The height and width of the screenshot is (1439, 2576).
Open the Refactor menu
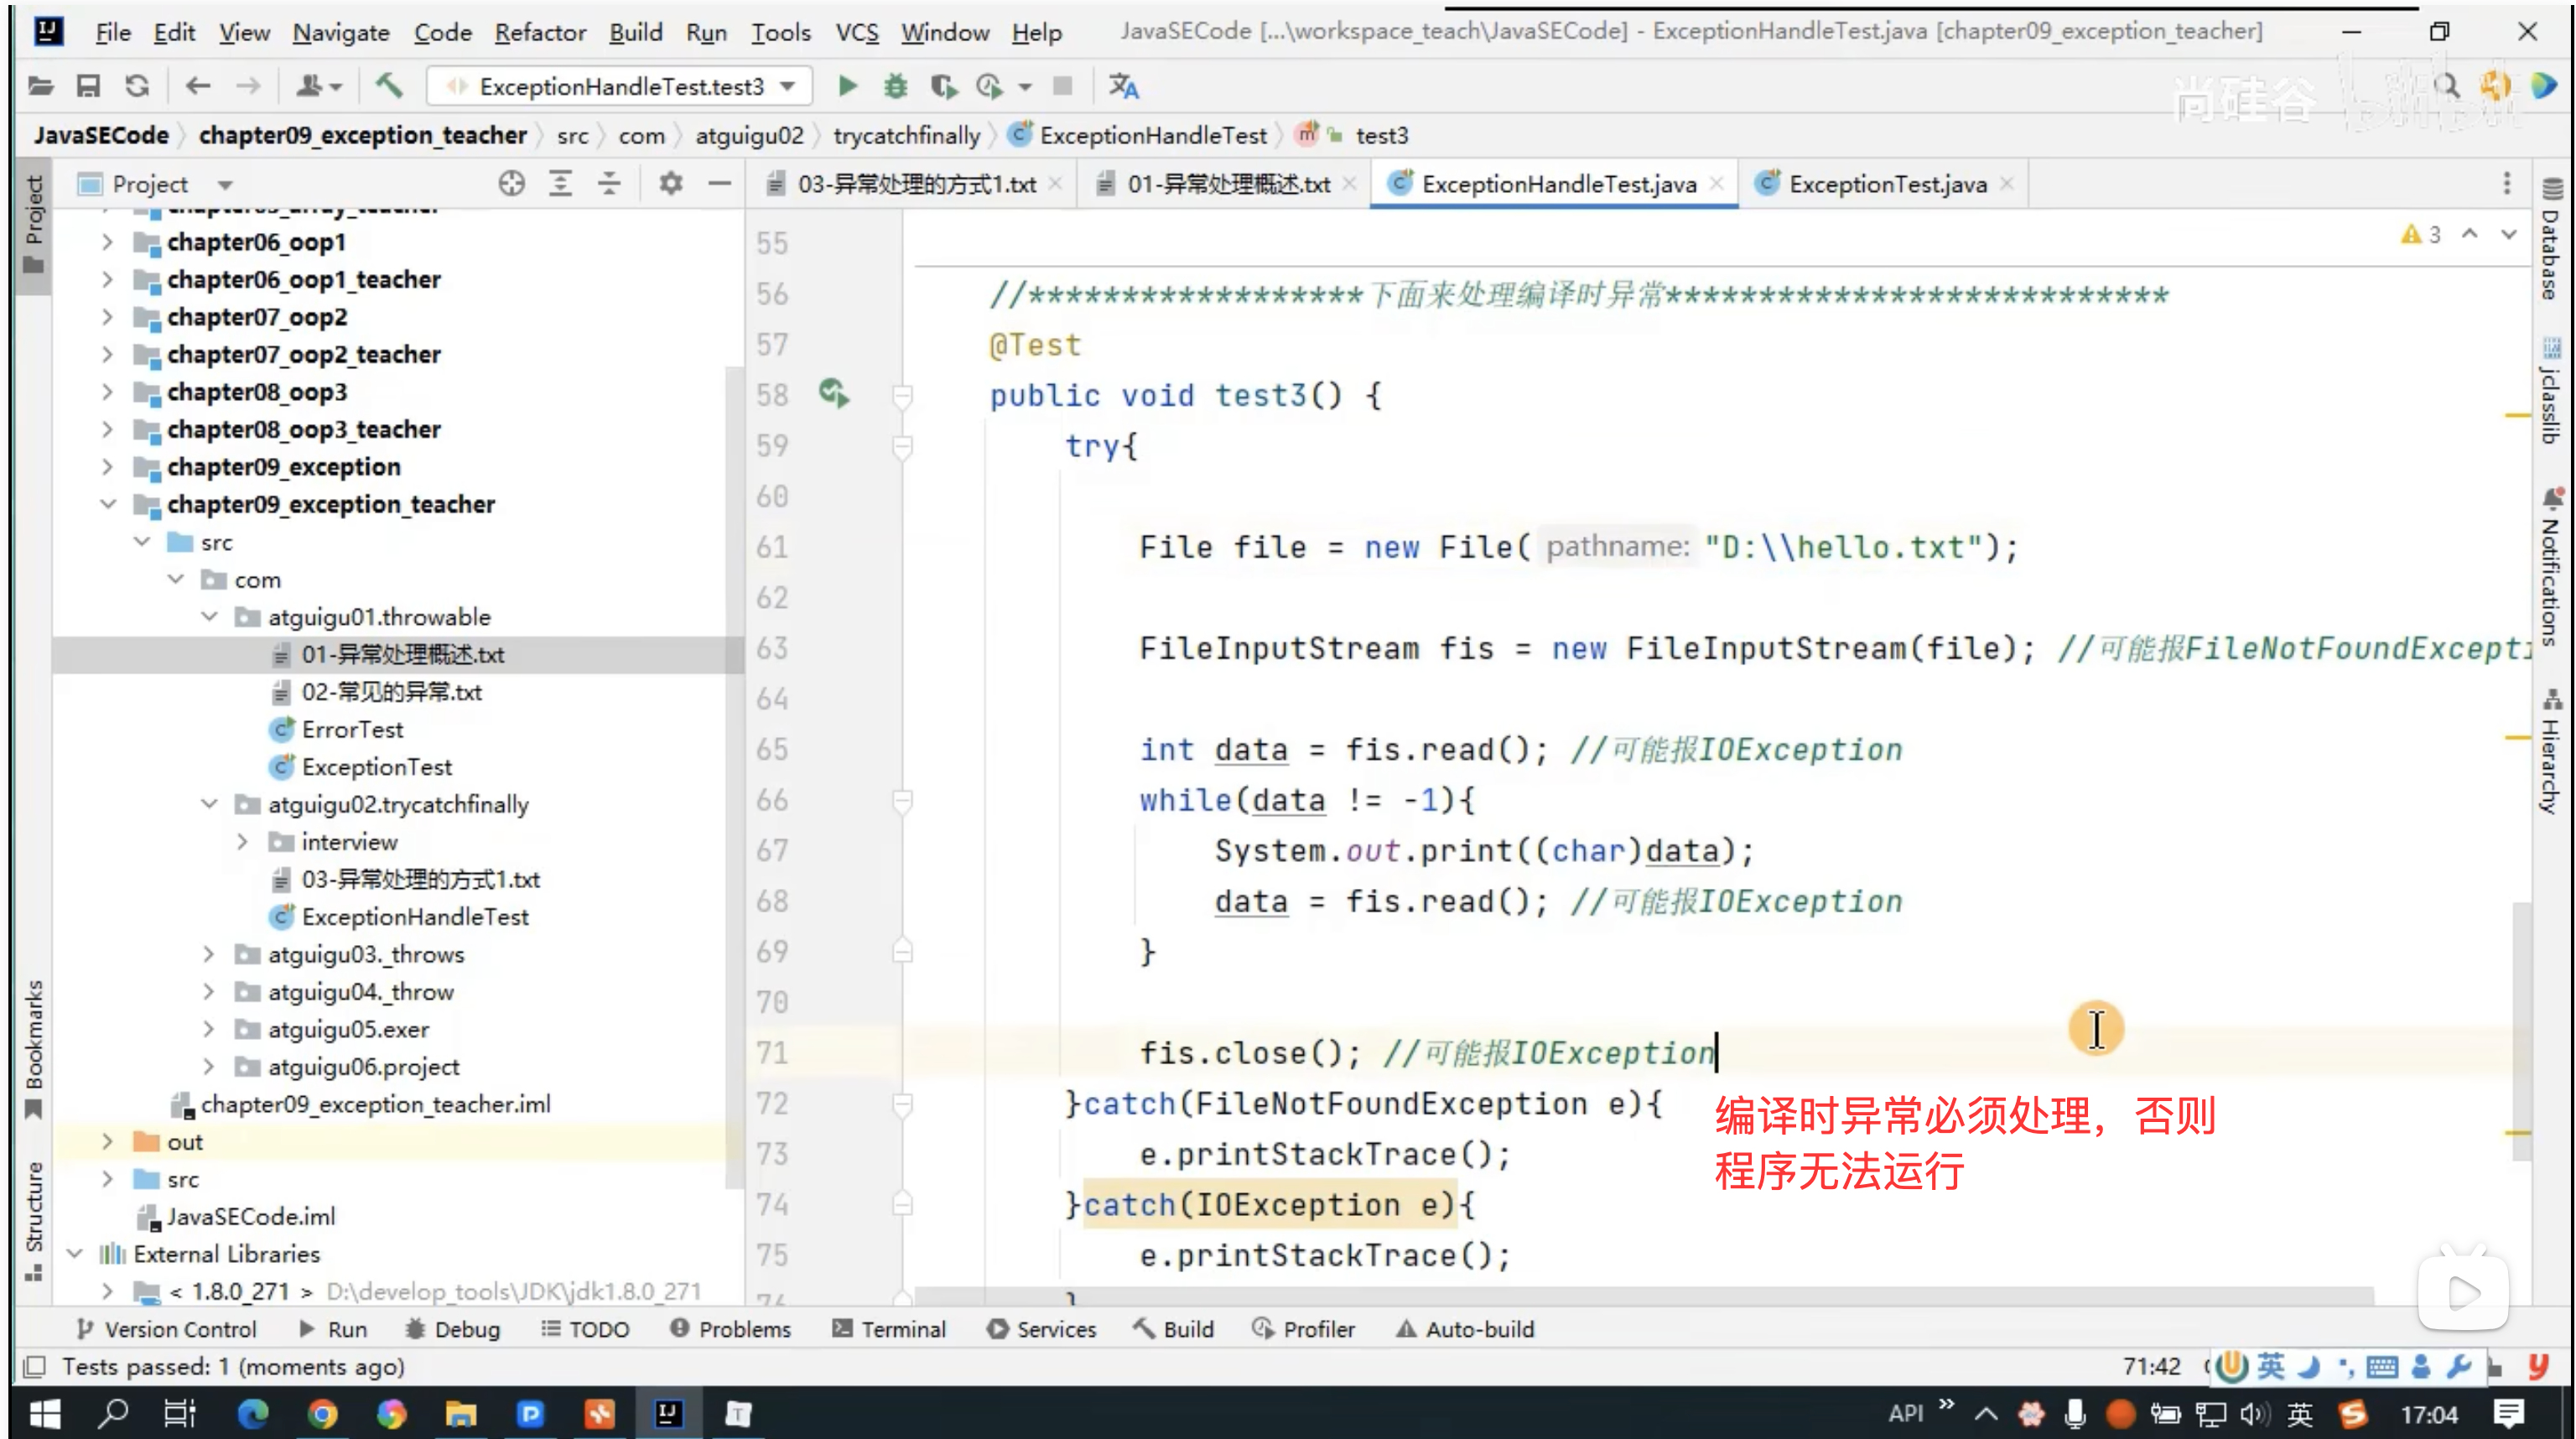coord(539,32)
